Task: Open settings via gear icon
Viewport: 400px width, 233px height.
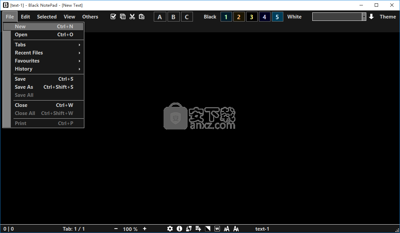Action: (170, 229)
